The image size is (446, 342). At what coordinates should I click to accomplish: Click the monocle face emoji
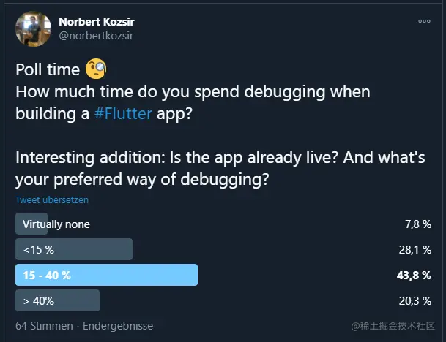click(x=96, y=69)
